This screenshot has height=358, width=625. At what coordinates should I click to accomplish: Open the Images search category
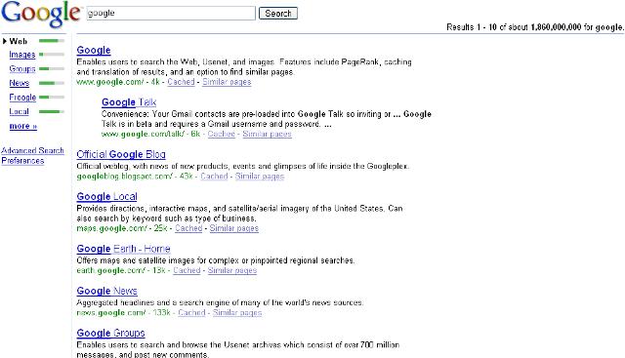coord(22,55)
